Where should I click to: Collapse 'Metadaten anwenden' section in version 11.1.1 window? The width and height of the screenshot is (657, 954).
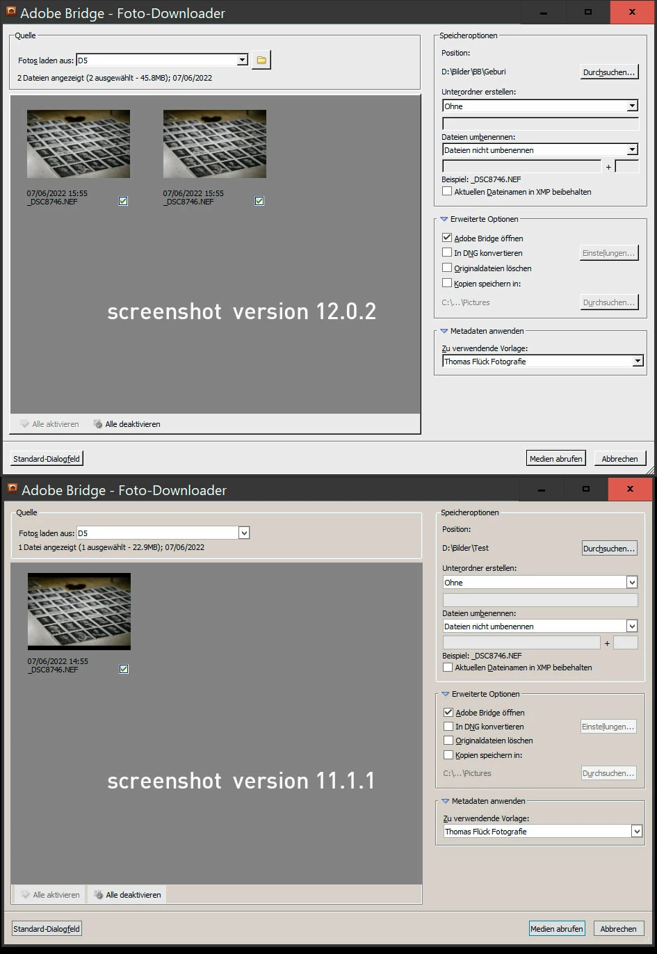(x=445, y=801)
